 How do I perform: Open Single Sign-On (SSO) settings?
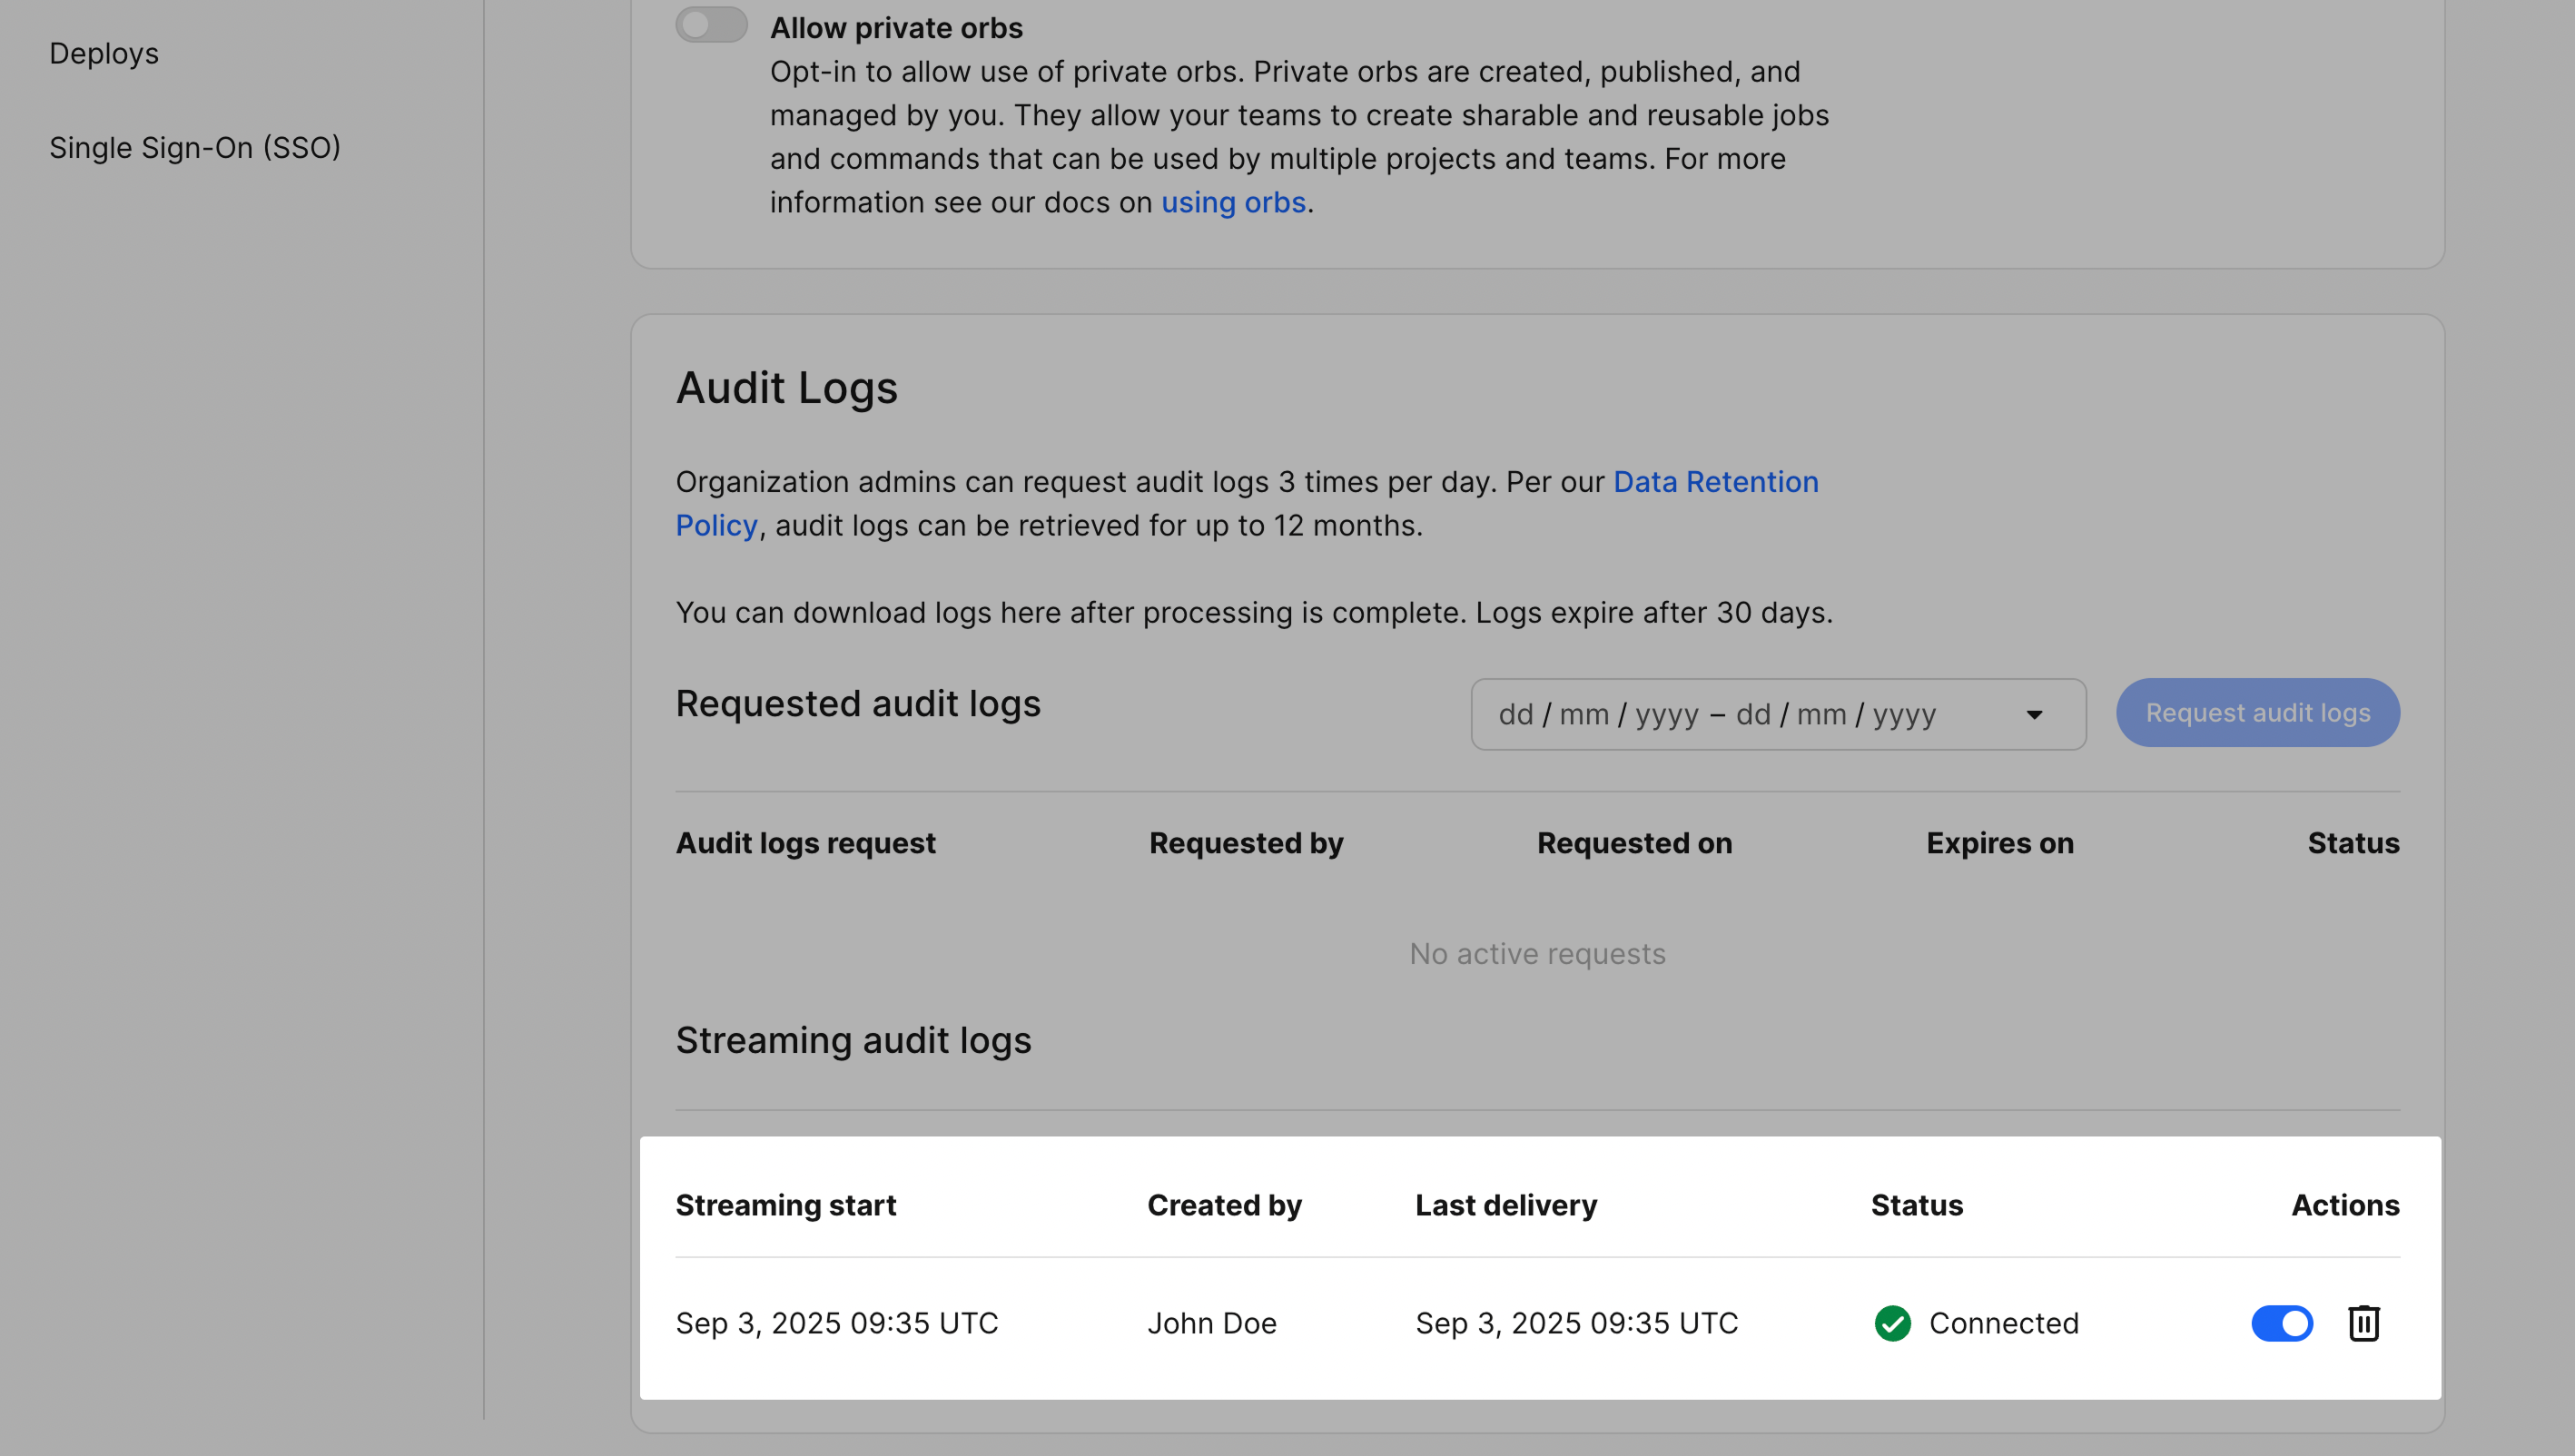pos(195,147)
